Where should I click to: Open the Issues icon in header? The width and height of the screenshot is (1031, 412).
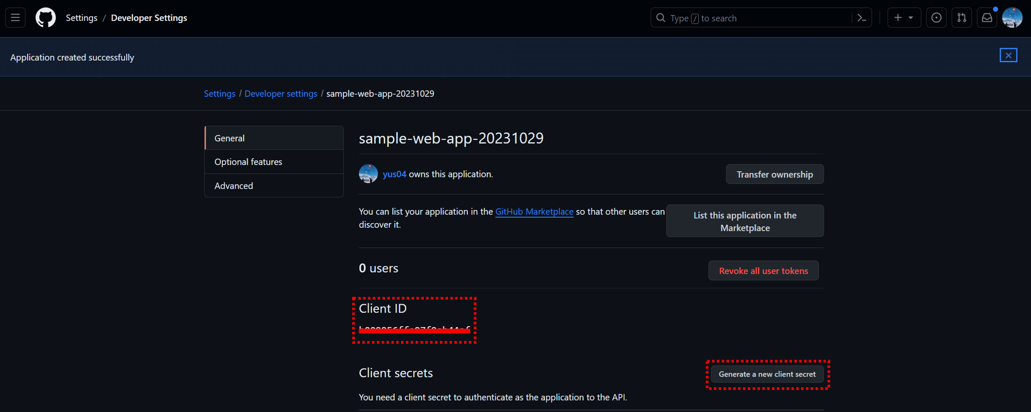[936, 18]
